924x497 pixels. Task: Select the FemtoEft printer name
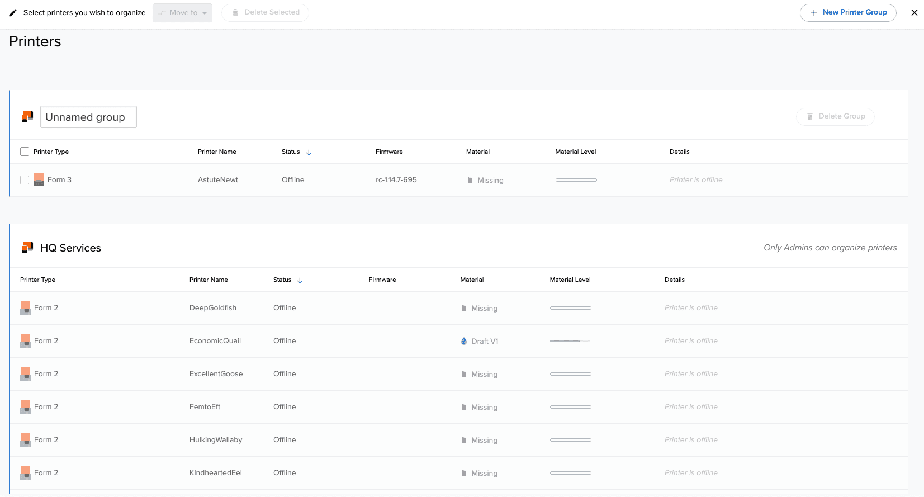tap(205, 406)
